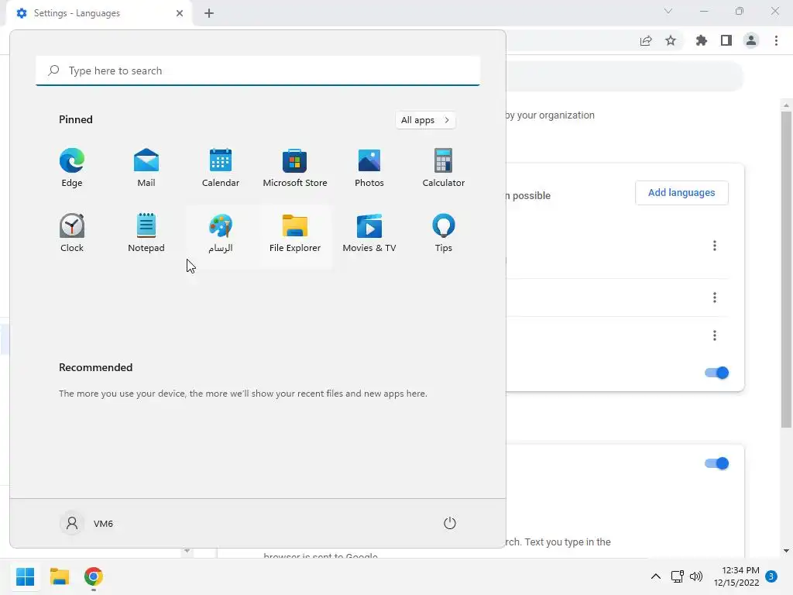Open File Explorer from the taskbar
The image size is (793, 595).
click(59, 576)
